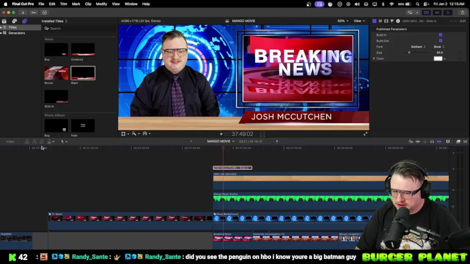Show the Transitions browser
This screenshot has width=470, height=264.
point(465,142)
